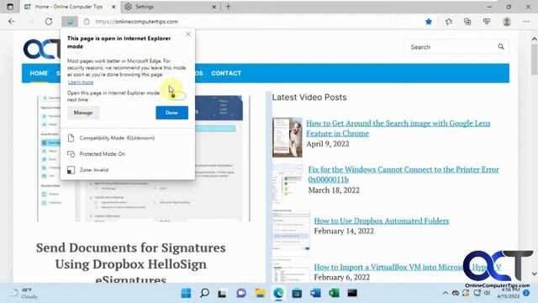The width and height of the screenshot is (538, 303).
Task: Open Google Lens search image article link
Action: [x=398, y=128]
